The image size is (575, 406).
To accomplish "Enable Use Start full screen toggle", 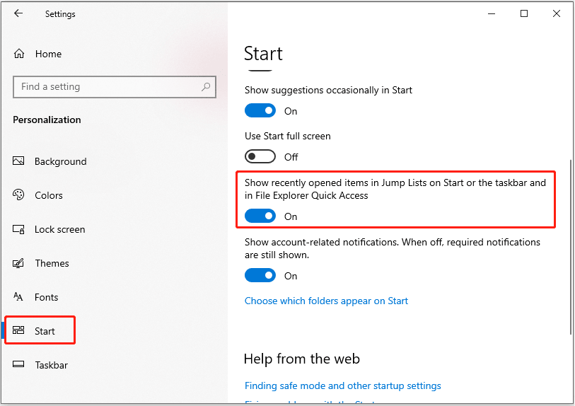I will tap(260, 156).
